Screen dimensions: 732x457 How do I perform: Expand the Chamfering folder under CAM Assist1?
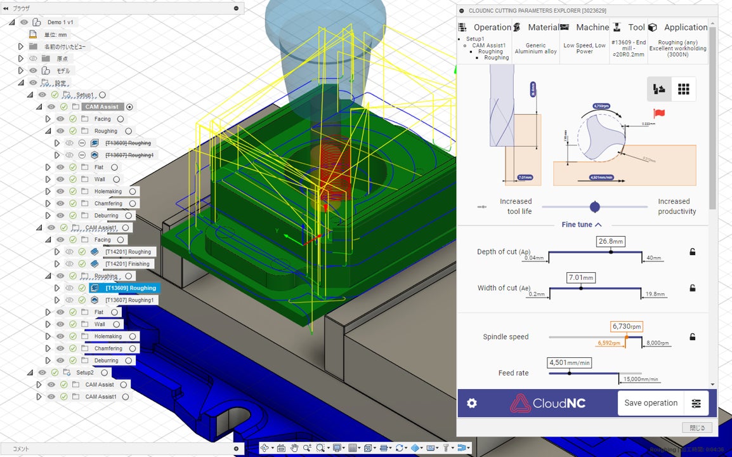point(48,348)
